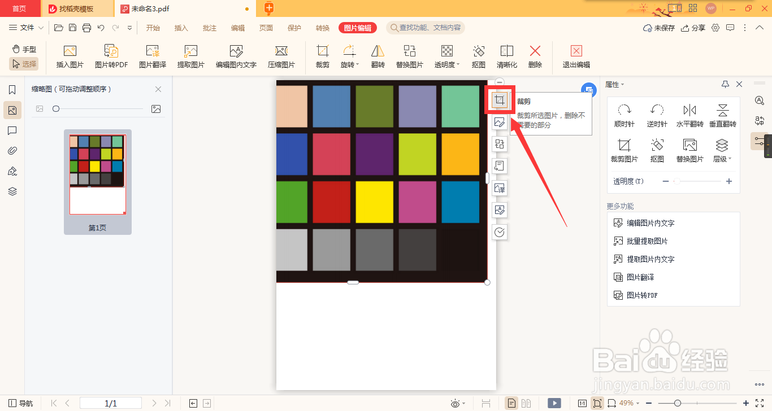Adjust the zoom slider in status bar

(x=677, y=403)
